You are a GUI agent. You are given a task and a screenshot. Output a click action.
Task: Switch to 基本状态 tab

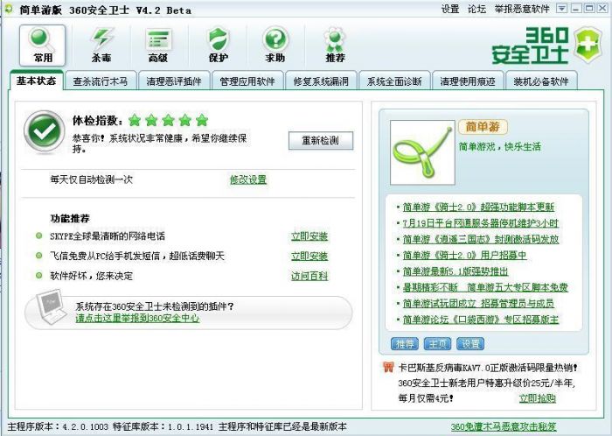point(37,81)
